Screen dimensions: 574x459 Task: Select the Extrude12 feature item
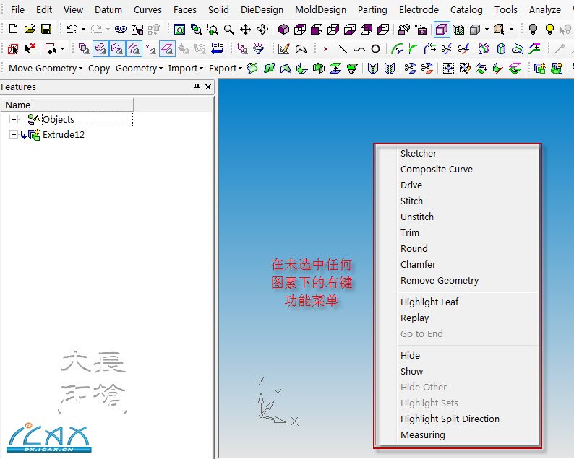[64, 134]
